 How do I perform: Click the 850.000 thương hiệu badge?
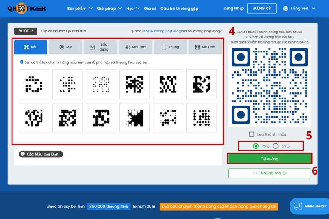109,206
